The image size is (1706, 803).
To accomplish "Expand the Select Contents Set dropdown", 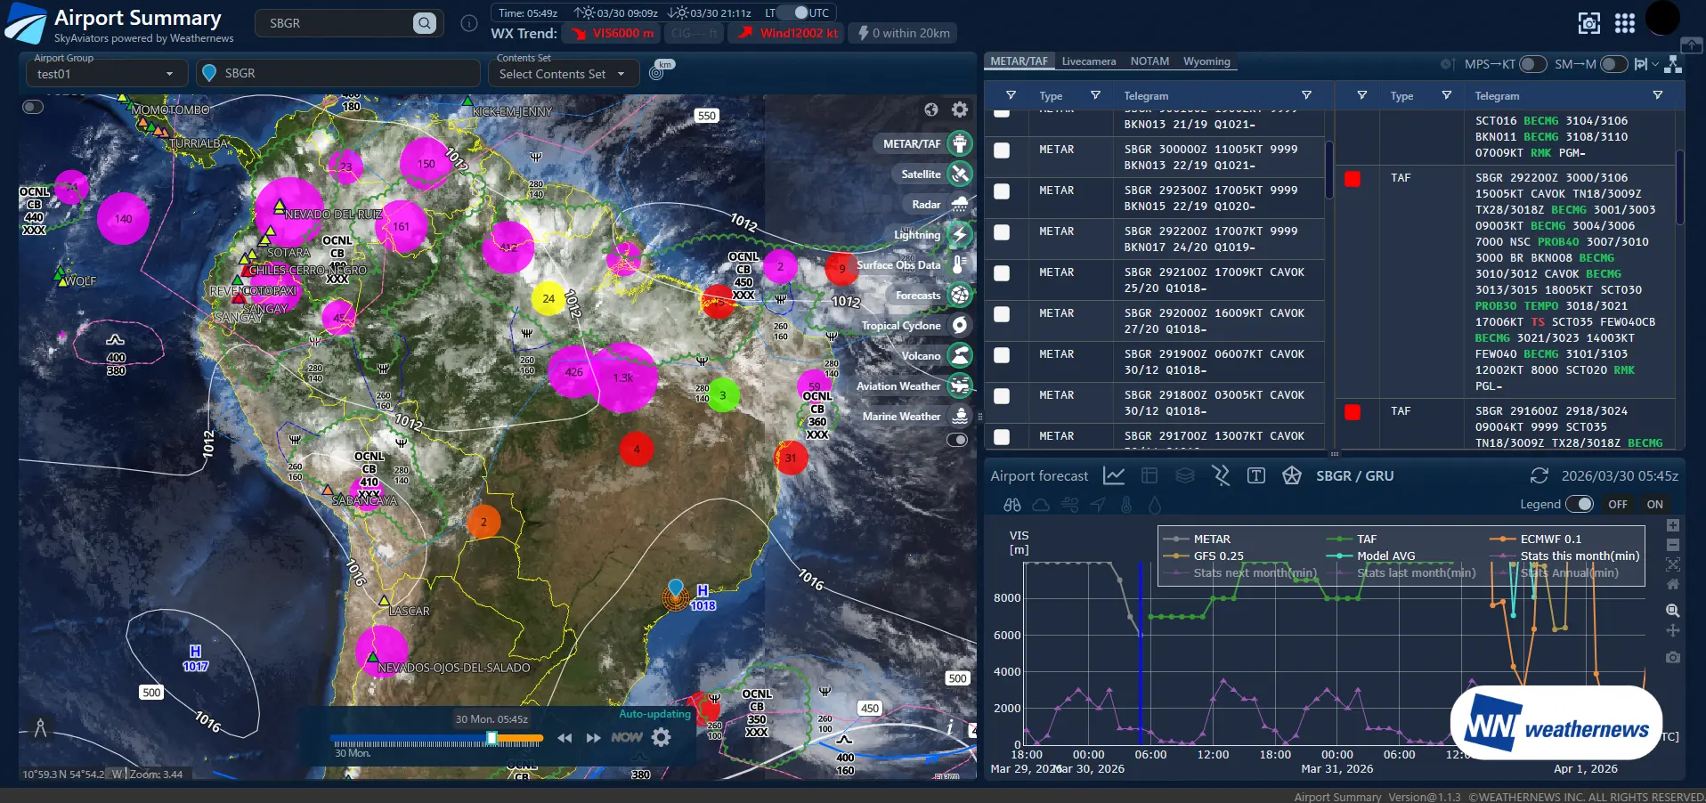I will (562, 74).
